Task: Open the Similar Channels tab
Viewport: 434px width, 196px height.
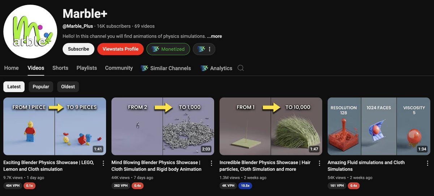Action: tap(166, 68)
